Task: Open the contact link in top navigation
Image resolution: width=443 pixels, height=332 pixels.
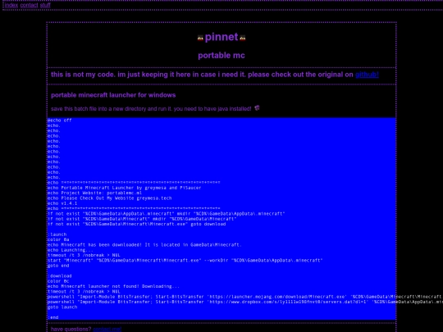Action: point(29,5)
